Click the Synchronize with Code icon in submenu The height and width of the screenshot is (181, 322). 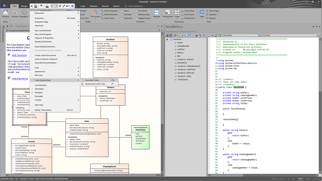[82, 84]
